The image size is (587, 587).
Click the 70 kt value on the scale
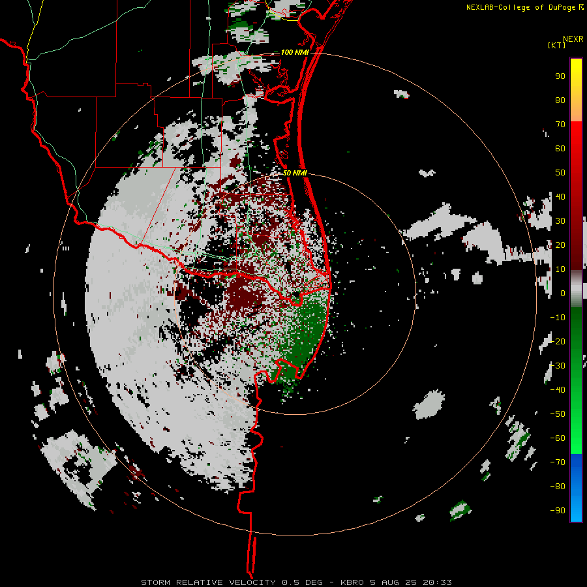(560, 125)
